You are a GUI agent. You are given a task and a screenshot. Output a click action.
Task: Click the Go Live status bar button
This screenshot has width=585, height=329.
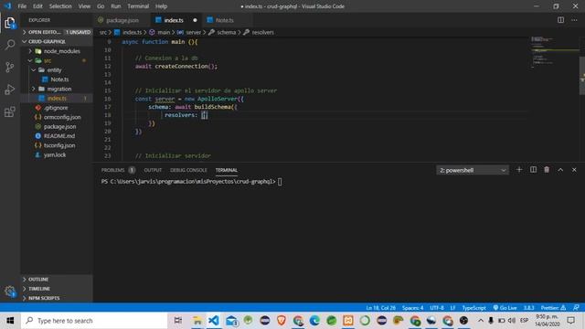coord(505,308)
